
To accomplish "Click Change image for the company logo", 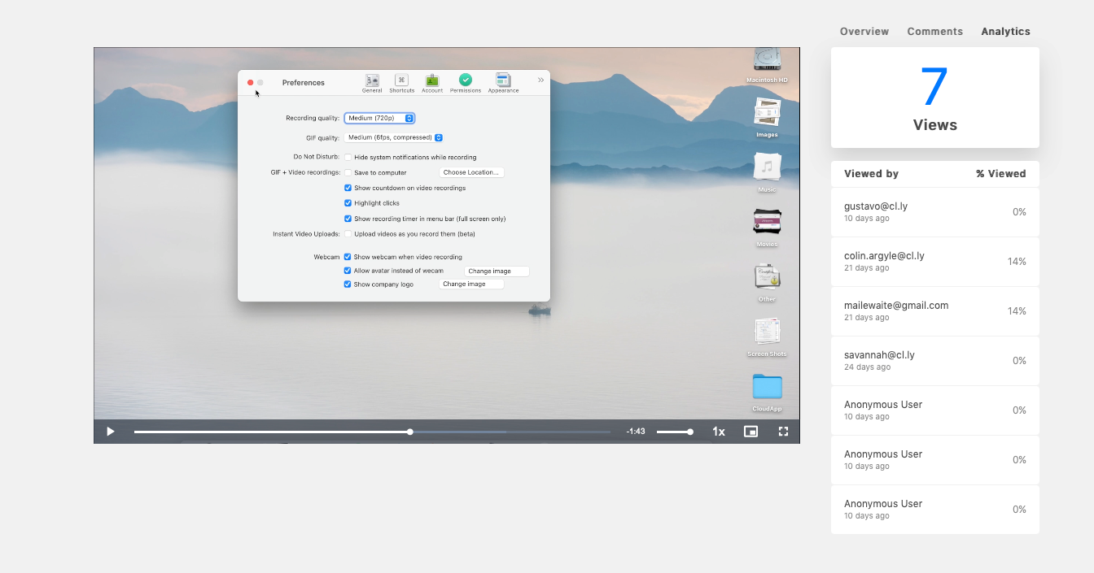I will [x=471, y=284].
